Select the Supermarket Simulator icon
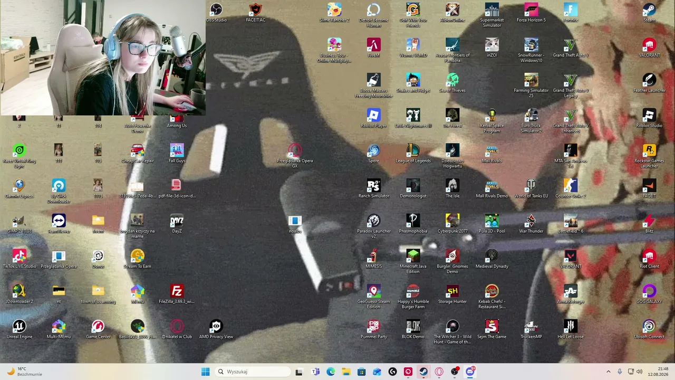The width and height of the screenshot is (675, 380). coord(491,15)
